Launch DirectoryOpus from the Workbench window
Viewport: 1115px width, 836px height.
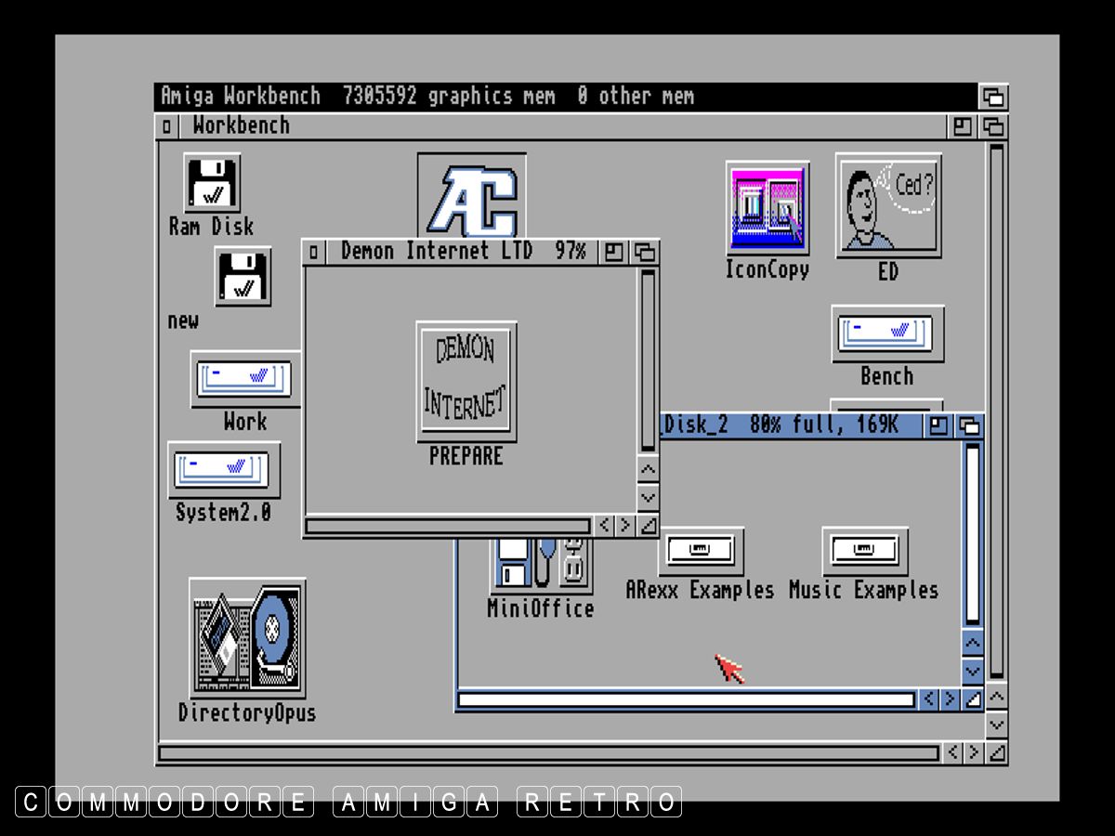point(247,638)
